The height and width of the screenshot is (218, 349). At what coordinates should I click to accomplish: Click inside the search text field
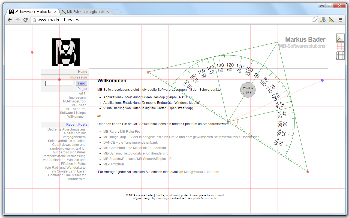pyautogui.click(x=59, y=83)
